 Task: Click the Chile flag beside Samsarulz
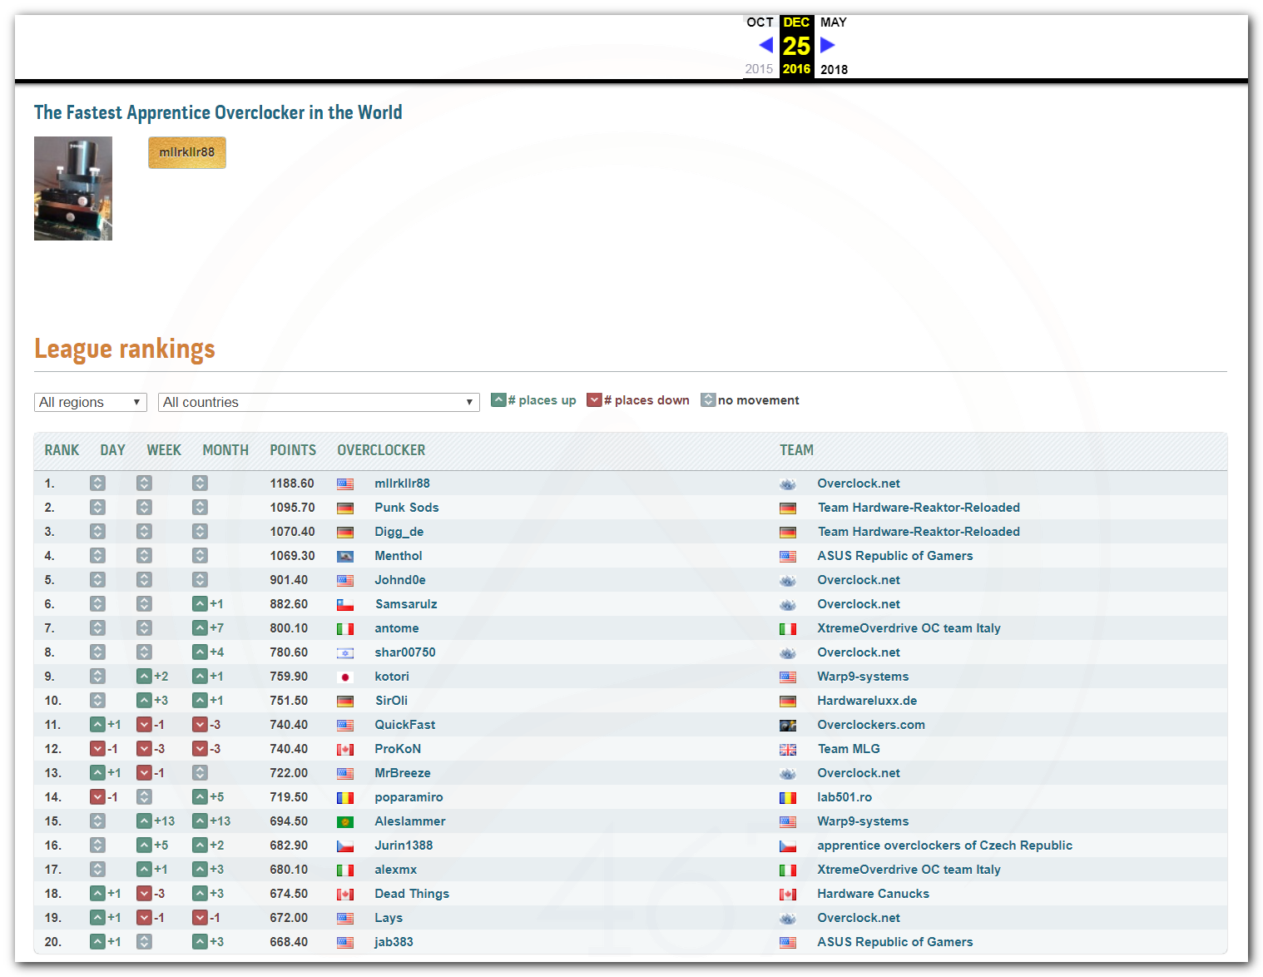point(345,605)
